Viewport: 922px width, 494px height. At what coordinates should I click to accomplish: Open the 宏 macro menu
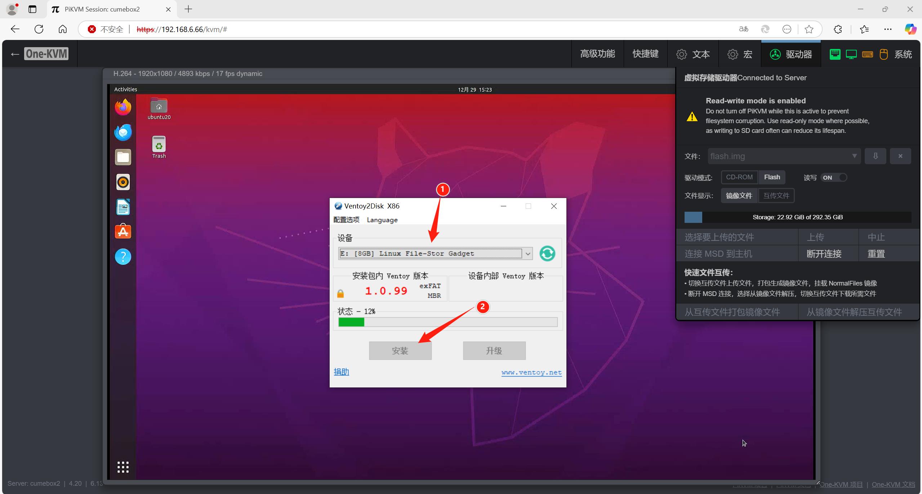pyautogui.click(x=740, y=54)
